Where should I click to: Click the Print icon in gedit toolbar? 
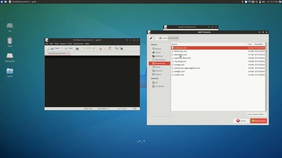pyautogui.click(x=77, y=48)
